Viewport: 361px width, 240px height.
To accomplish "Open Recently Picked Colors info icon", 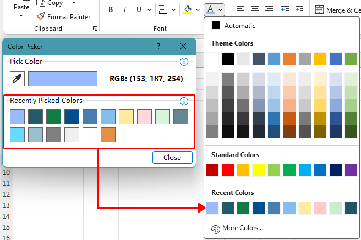I will click(184, 101).
